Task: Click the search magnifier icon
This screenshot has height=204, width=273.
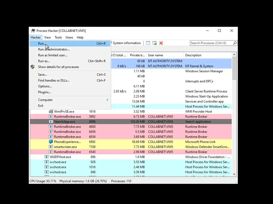Action: point(235,43)
